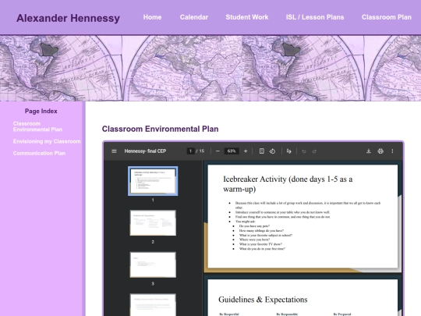421x316 pixels.
Task: Open the PDF more actions menu
Action: (x=392, y=151)
